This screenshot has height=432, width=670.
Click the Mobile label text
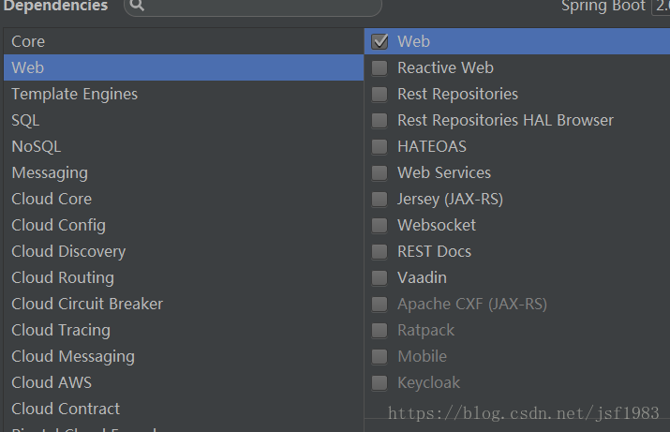pyautogui.click(x=423, y=356)
